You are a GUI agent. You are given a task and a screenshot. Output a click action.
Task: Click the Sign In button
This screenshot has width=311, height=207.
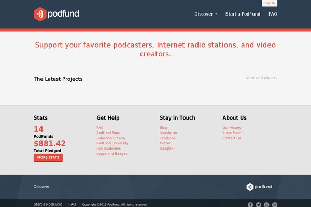tap(270, 3)
